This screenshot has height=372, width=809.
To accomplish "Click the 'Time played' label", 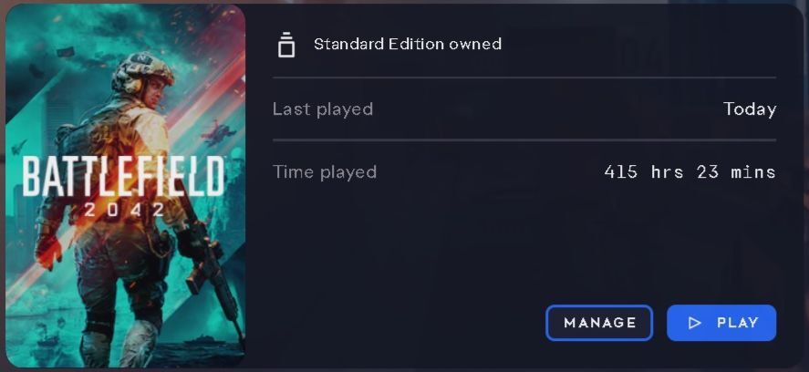I will tap(325, 171).
